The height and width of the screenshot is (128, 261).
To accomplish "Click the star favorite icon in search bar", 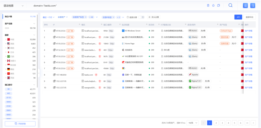I will point(213,5).
